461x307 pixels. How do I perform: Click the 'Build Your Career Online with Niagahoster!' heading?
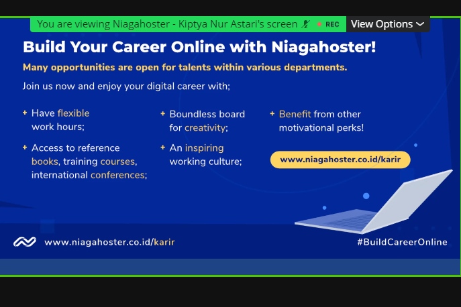pos(199,47)
